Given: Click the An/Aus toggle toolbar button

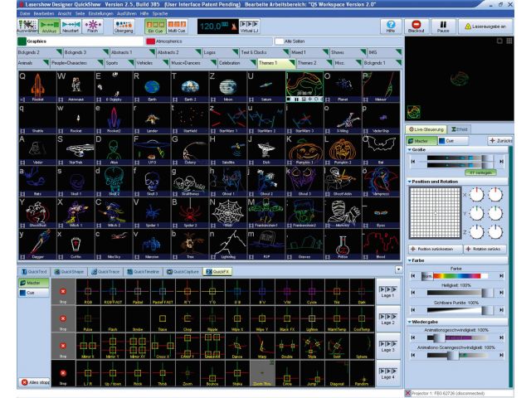Looking at the screenshot, I should [x=49, y=27].
